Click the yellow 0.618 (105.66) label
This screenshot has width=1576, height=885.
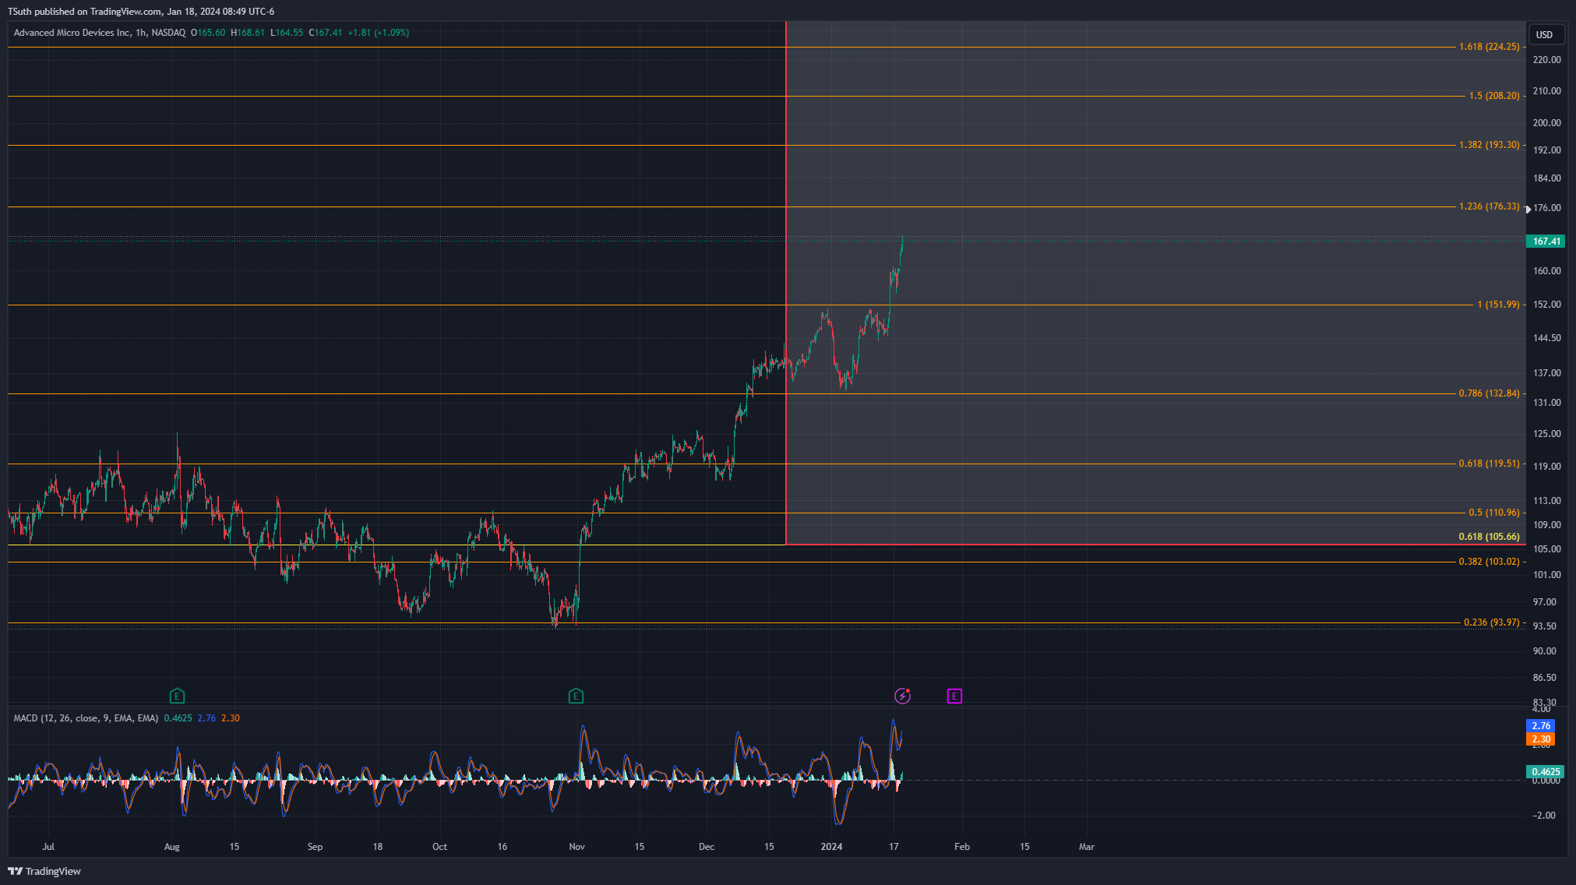[1489, 537]
